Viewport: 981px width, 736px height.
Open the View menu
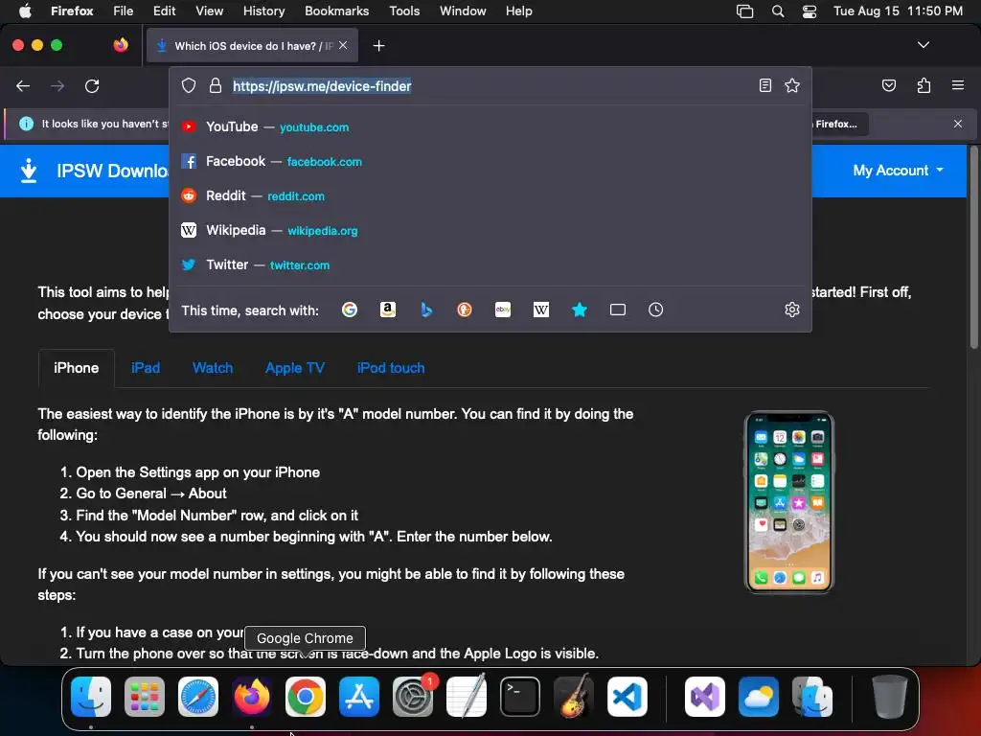pos(209,11)
